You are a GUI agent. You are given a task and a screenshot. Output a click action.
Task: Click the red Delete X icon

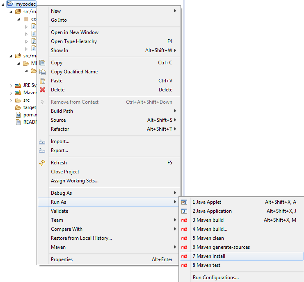[x=42, y=90]
